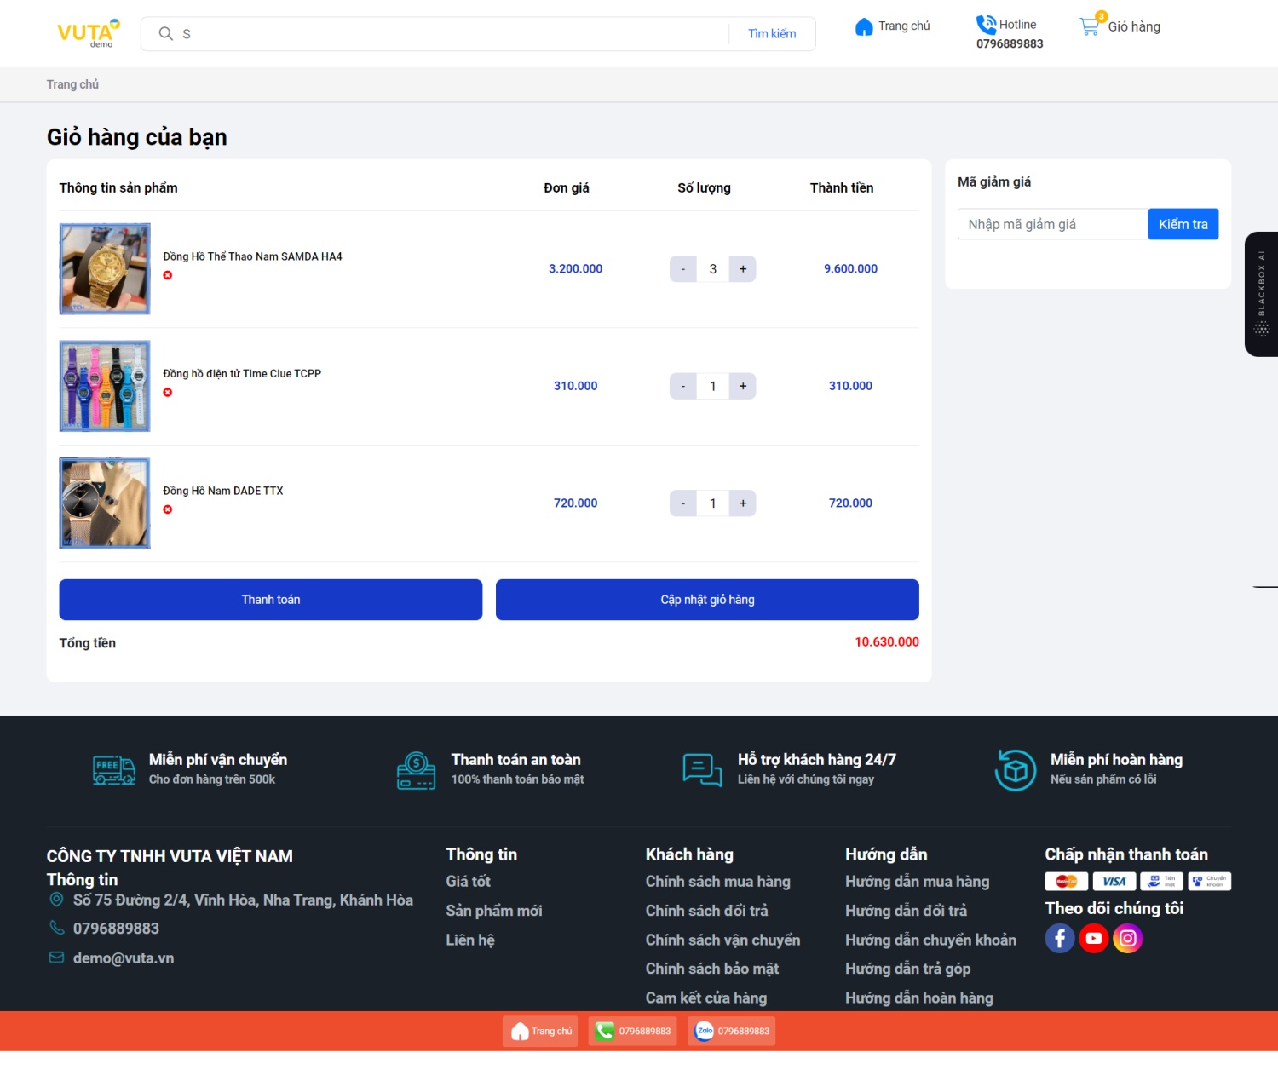Click the VUTA demo logo

[x=89, y=33]
